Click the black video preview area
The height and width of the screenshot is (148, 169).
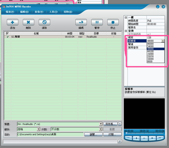click(x=144, y=114)
